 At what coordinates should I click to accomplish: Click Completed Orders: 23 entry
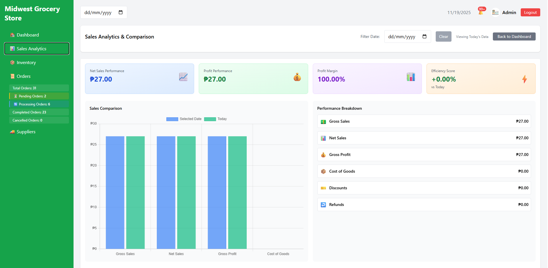(x=39, y=112)
